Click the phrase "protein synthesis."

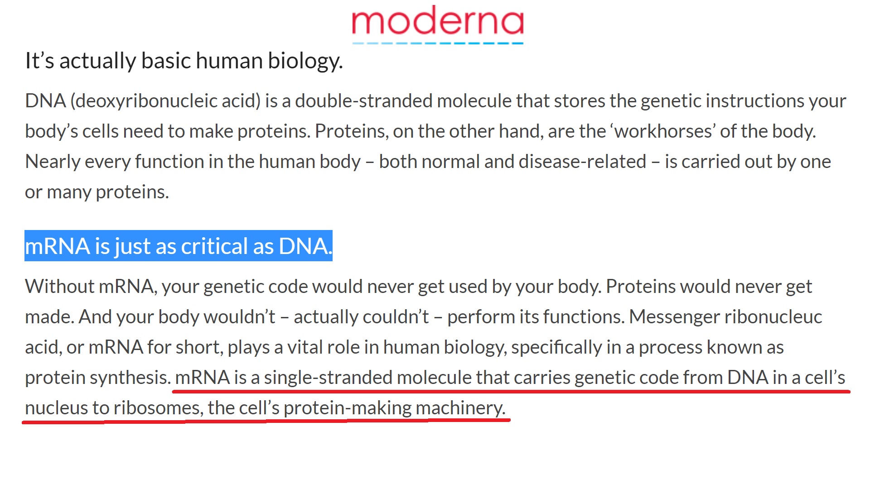[97, 378]
